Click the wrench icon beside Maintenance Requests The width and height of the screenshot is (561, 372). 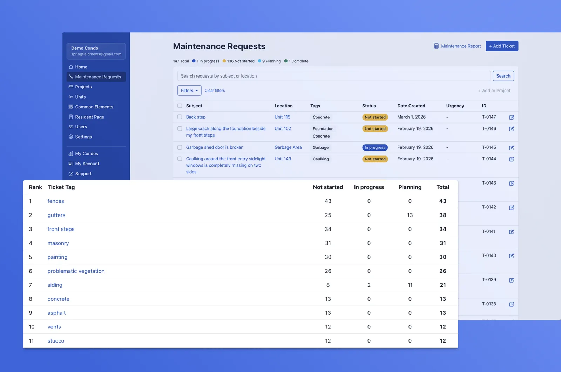click(x=71, y=77)
